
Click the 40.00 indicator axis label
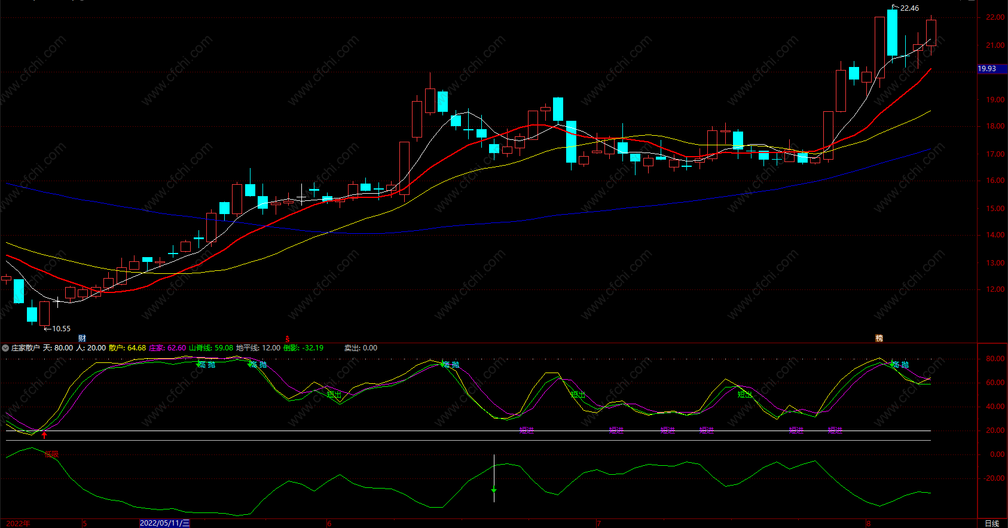[x=995, y=407]
